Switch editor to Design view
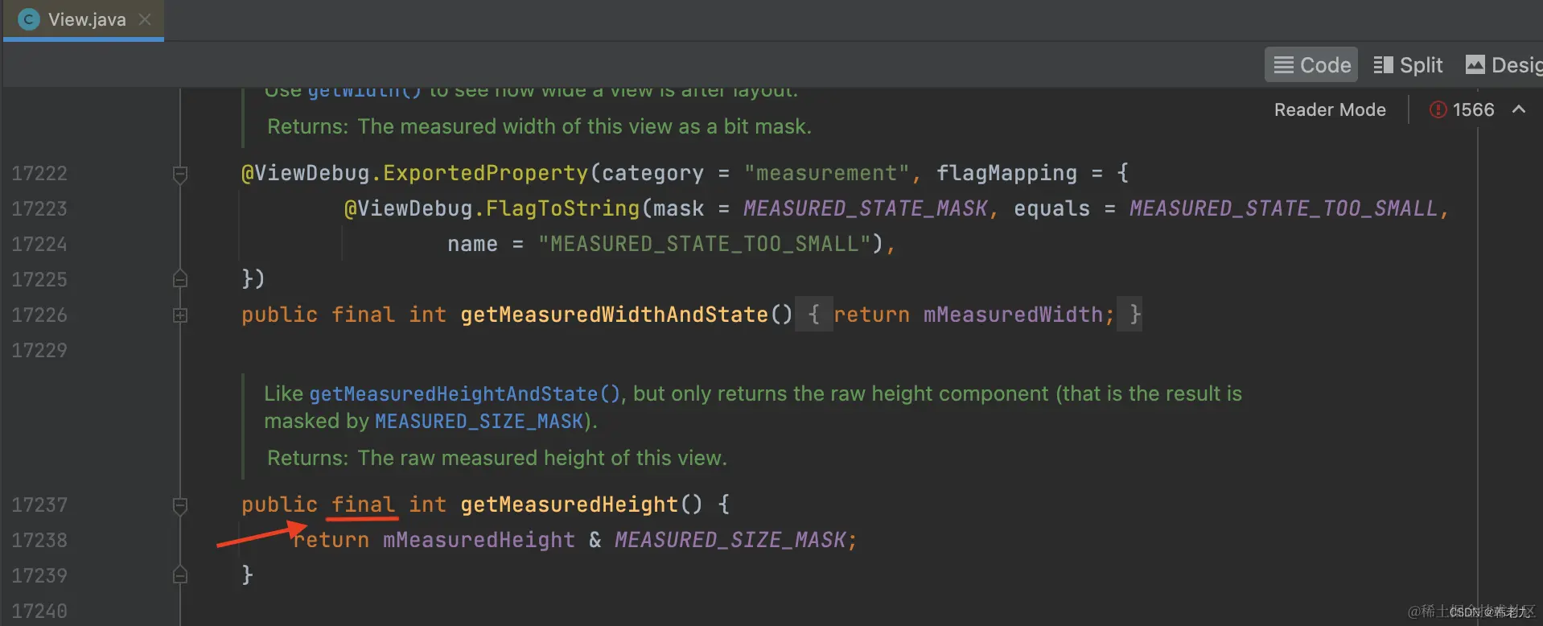The height and width of the screenshot is (626, 1543). (x=1503, y=64)
